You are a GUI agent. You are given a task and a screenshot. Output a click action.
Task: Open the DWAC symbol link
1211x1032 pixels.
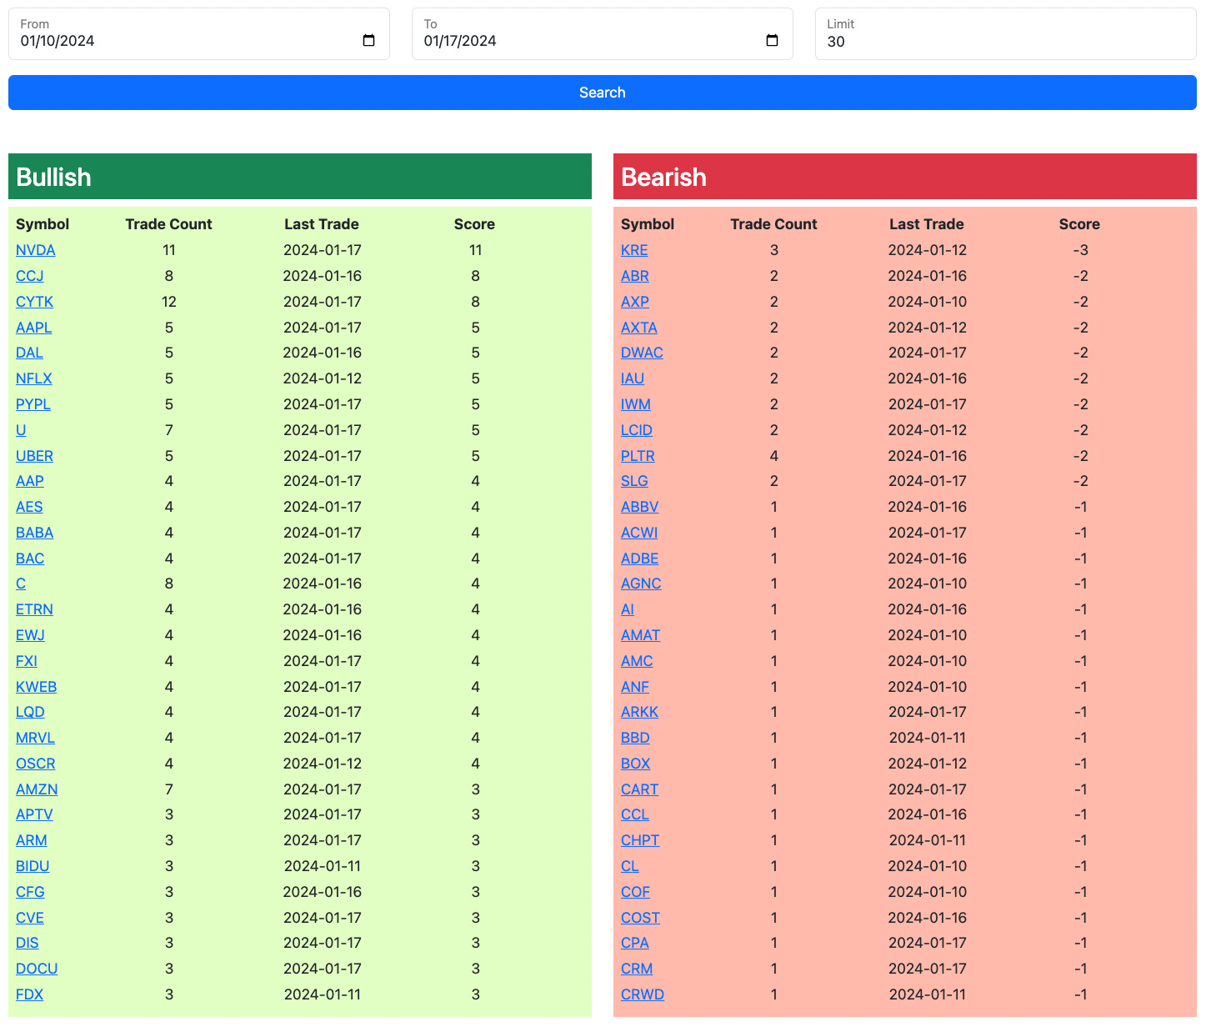[642, 353]
